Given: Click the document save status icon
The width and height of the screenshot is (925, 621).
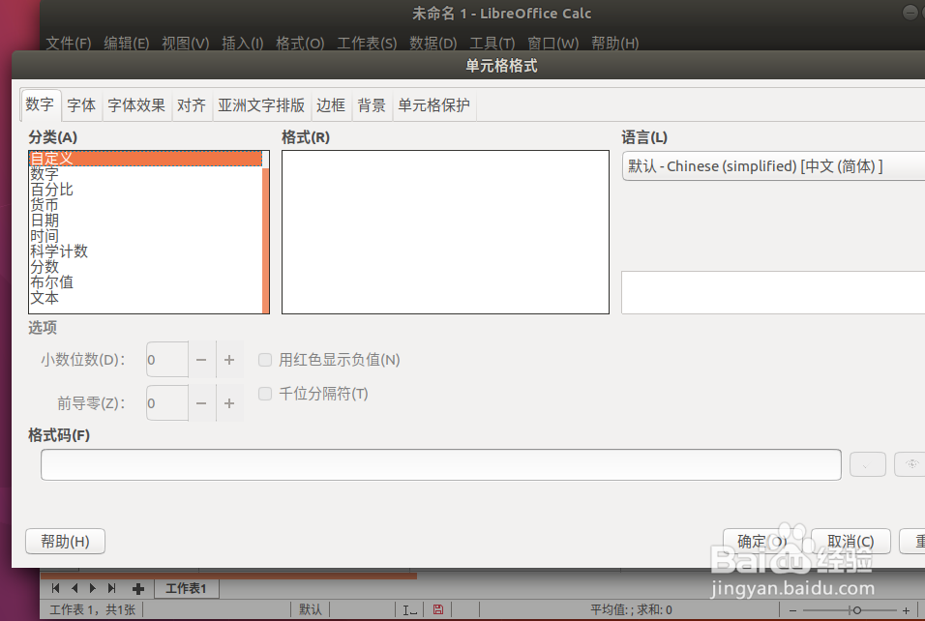Looking at the screenshot, I should pyautogui.click(x=438, y=609).
